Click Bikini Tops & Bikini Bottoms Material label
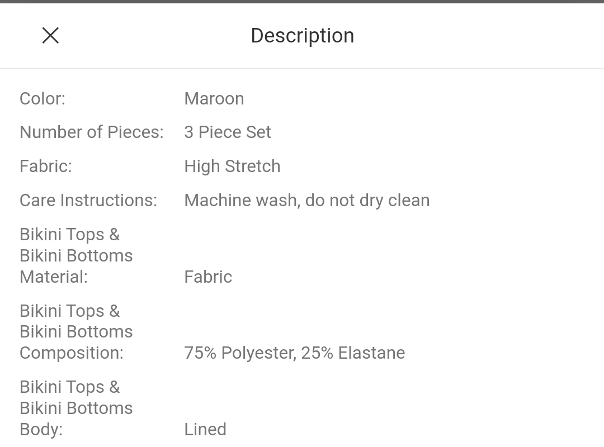The height and width of the screenshot is (447, 604). tap(76, 256)
